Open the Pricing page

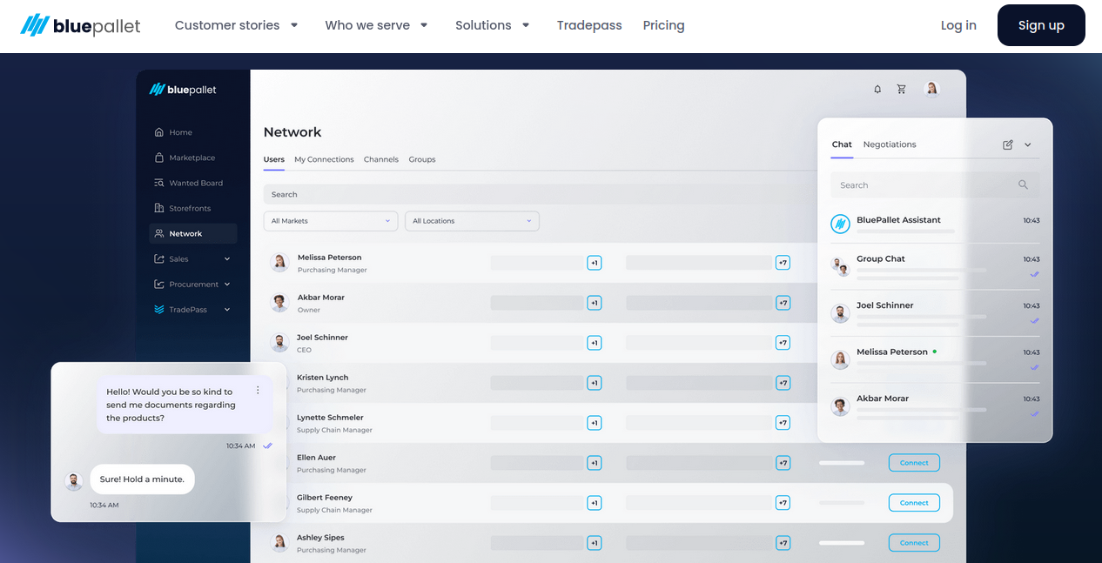point(663,25)
